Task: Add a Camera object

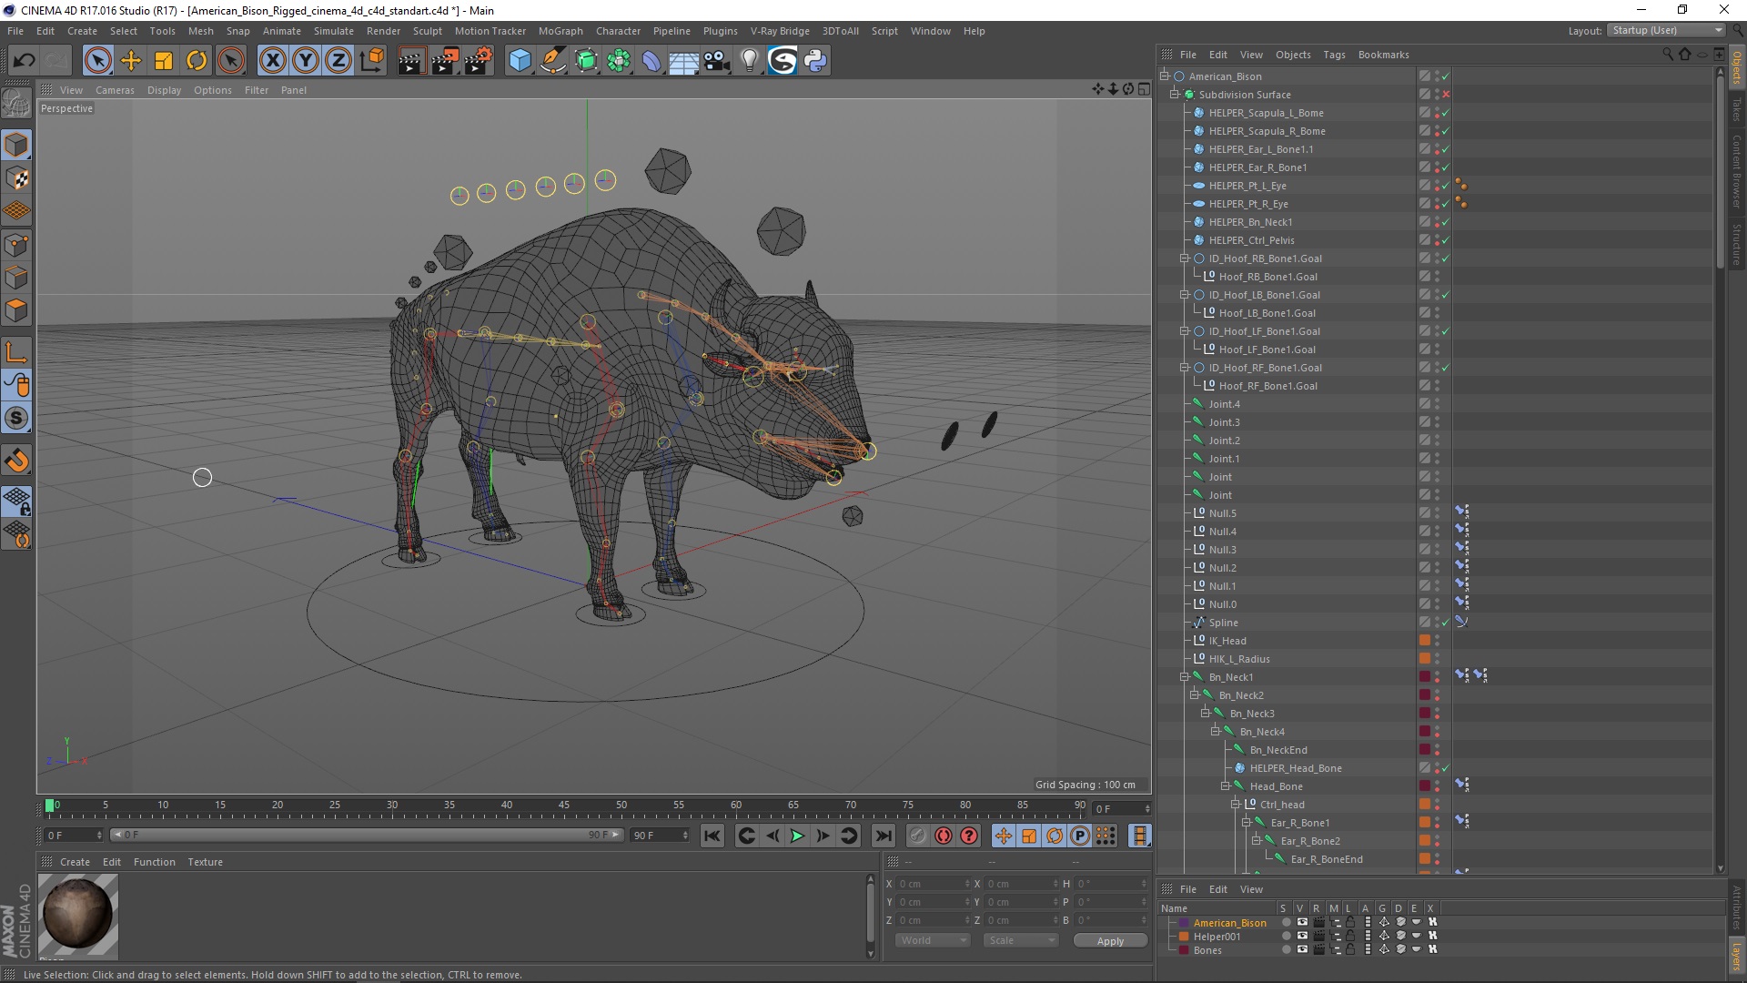Action: [x=717, y=61]
